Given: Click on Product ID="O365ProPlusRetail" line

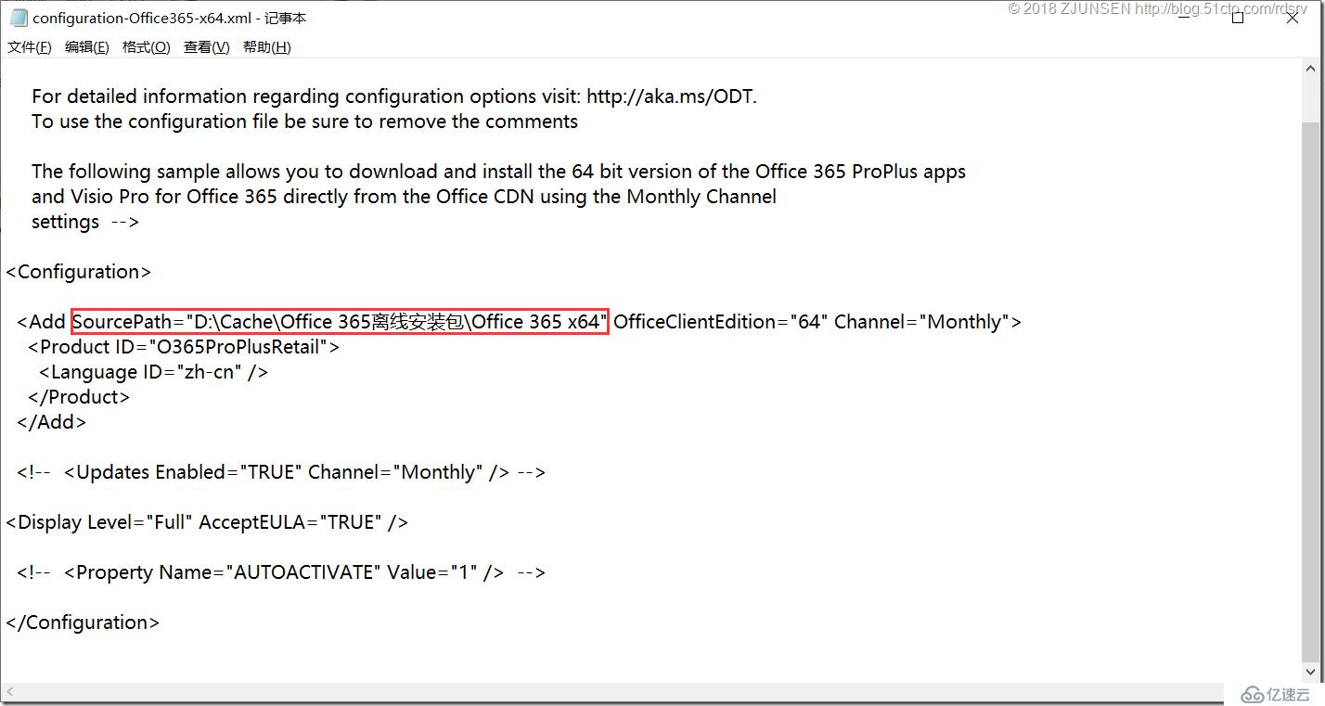Looking at the screenshot, I should click(184, 347).
